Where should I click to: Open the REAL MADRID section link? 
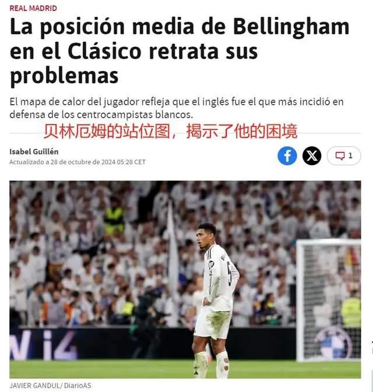(33, 8)
